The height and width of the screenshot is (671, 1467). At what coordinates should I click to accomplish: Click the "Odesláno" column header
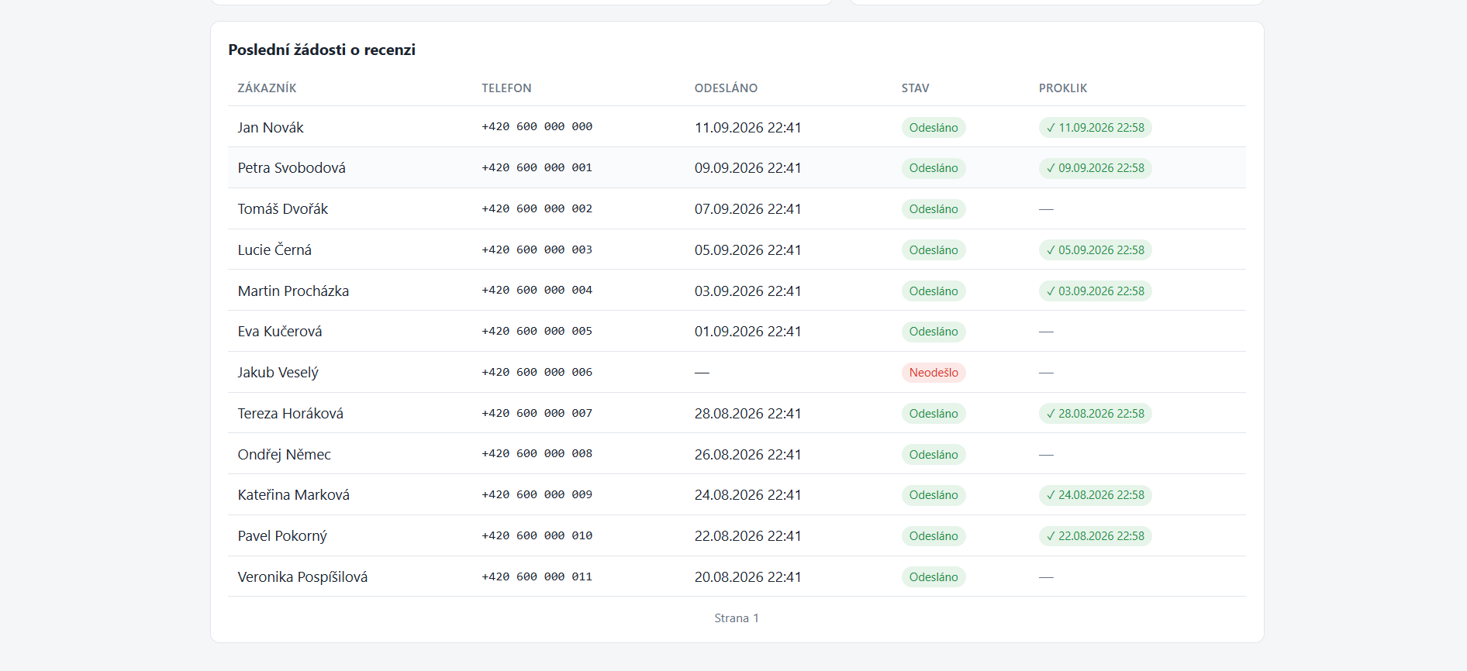(x=726, y=88)
